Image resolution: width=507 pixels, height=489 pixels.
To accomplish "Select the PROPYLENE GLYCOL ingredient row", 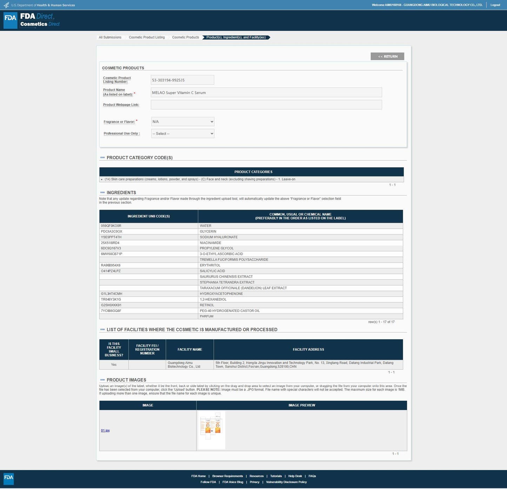I will pyautogui.click(x=251, y=248).
